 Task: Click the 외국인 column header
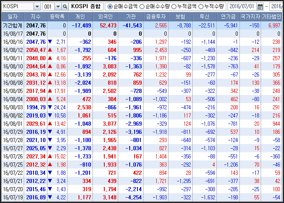106,17
